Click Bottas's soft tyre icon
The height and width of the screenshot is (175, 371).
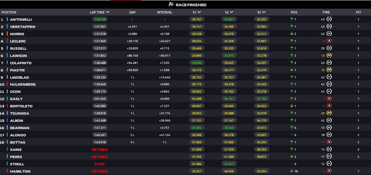point(329,142)
